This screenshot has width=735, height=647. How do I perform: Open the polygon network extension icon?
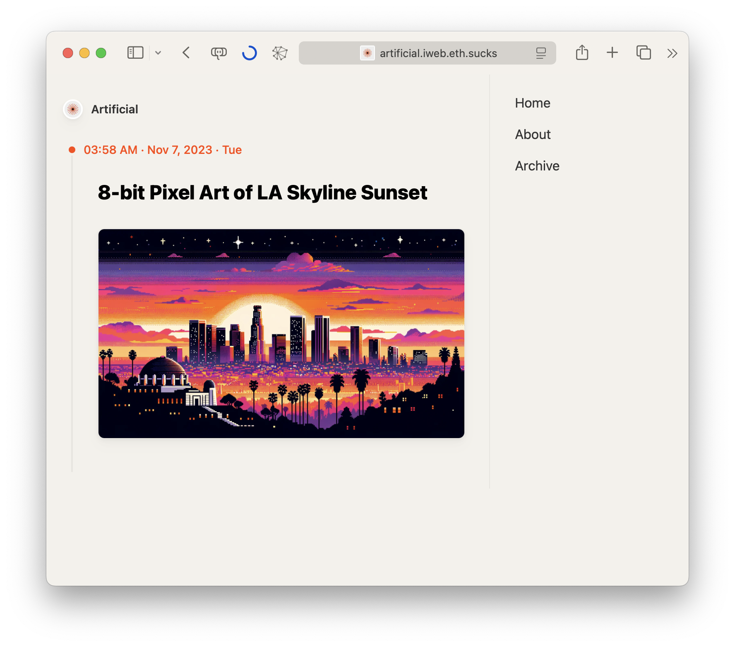point(280,53)
